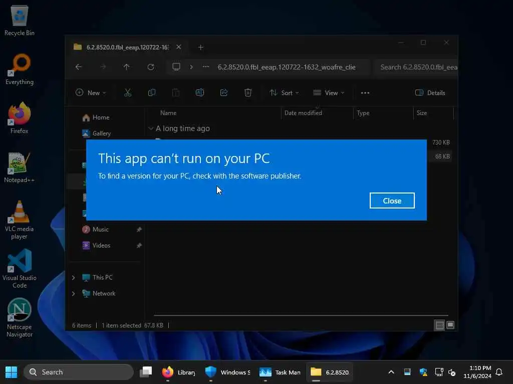Open VLC media player desktop shortcut
The width and height of the screenshot is (513, 384).
coord(20,220)
